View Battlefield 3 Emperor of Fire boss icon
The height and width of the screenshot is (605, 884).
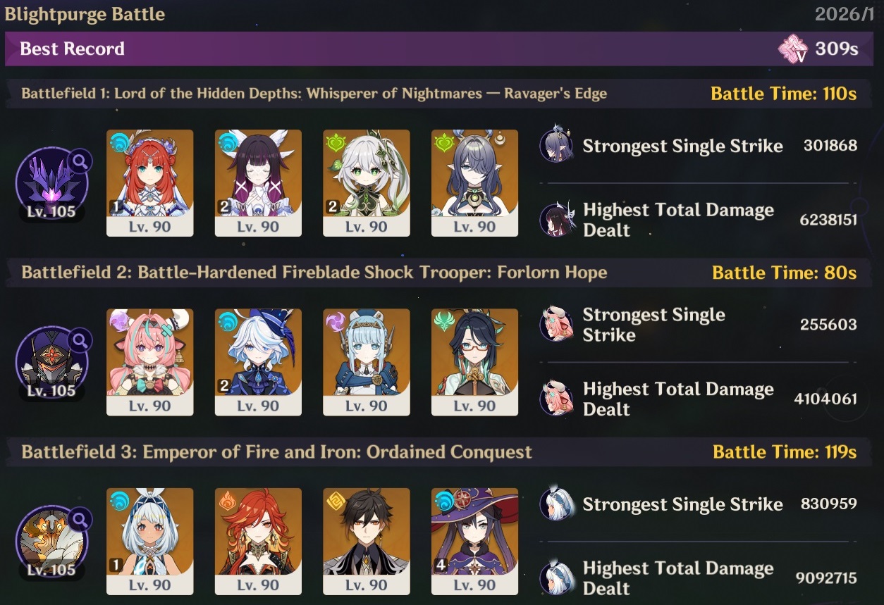click(x=51, y=542)
